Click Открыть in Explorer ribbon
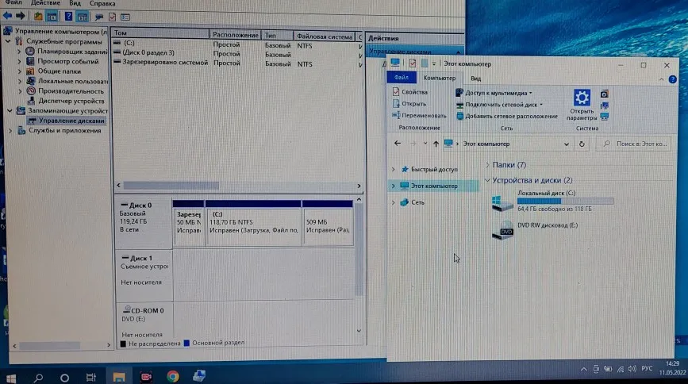Screen dimensions: 688x384 pos(409,104)
